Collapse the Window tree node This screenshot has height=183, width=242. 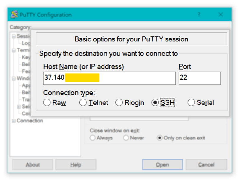click(14, 79)
